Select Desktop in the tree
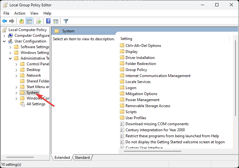 coord(33,70)
